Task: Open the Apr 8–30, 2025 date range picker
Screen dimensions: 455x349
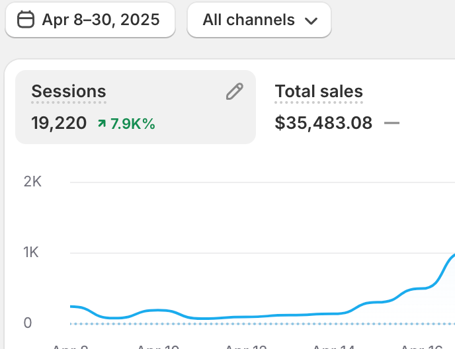Action: pyautogui.click(x=90, y=20)
